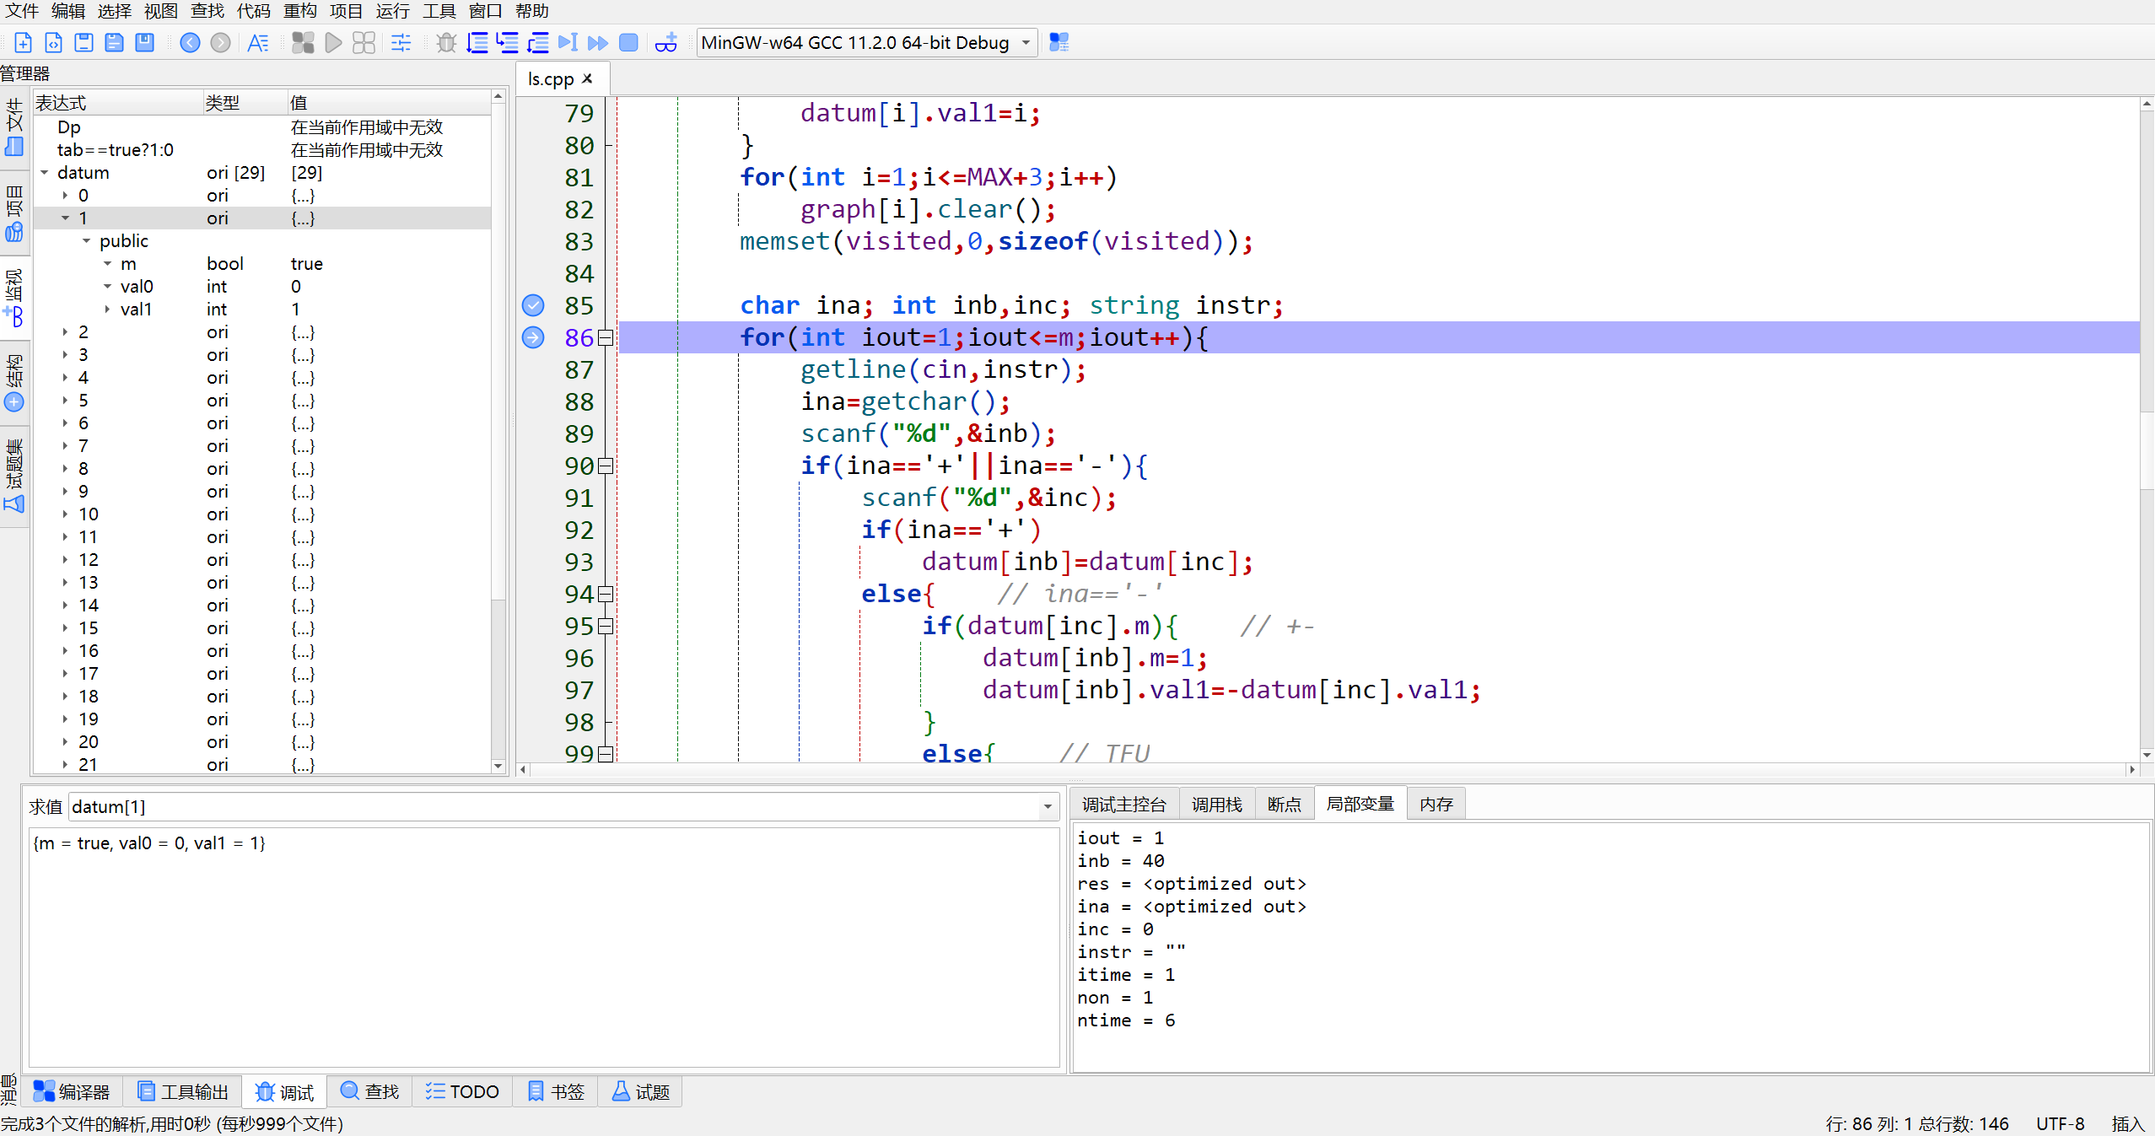
Task: Scroll down the watch variables panel
Action: 498,767
